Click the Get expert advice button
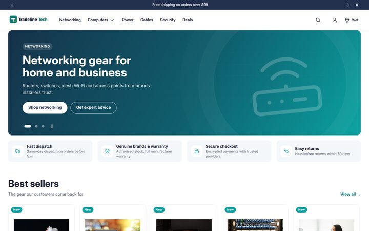 tap(93, 108)
